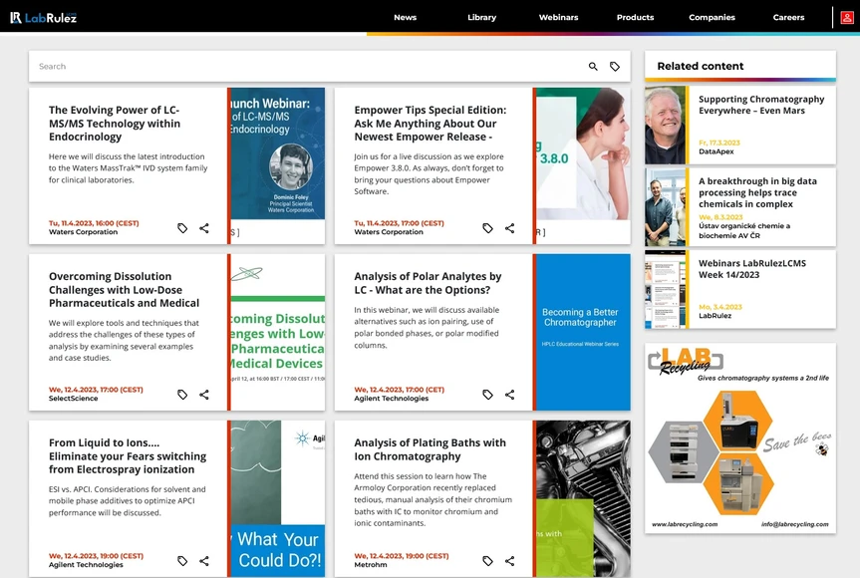Click the LabRulez logo
Image resolution: width=860 pixels, height=578 pixels.
coord(43,18)
